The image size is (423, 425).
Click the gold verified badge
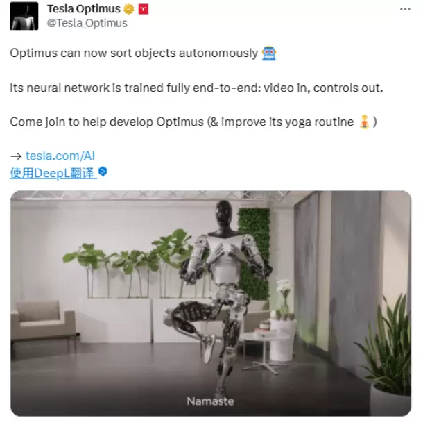[x=129, y=9]
